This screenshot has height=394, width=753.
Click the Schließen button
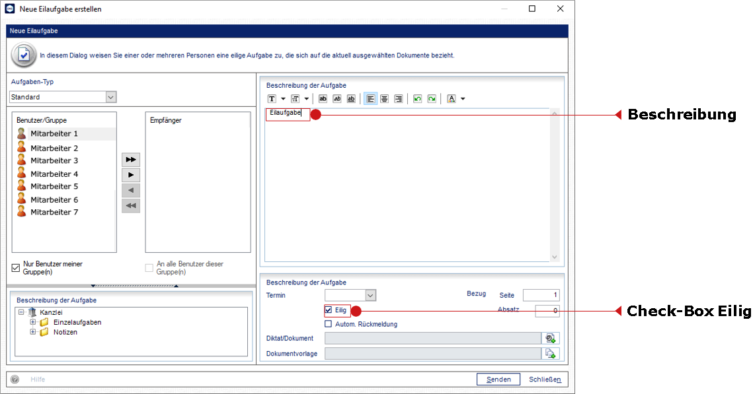545,379
